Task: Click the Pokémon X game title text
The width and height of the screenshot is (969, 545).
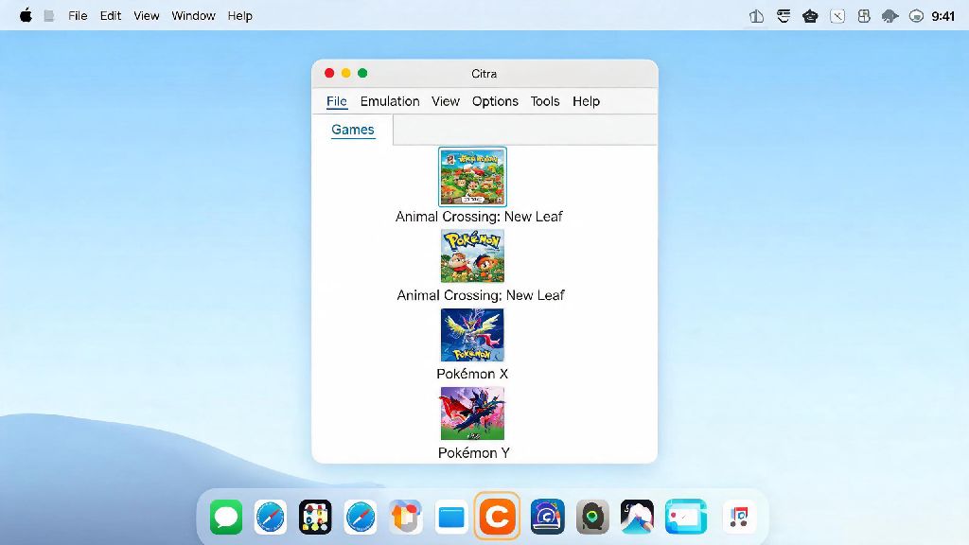Action: pyautogui.click(x=472, y=374)
